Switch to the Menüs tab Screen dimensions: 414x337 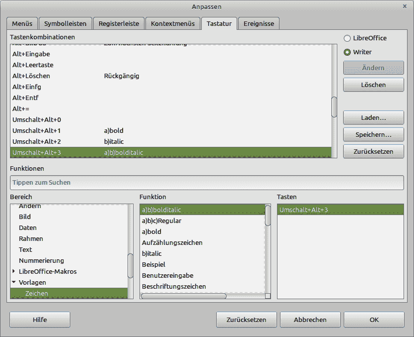click(22, 23)
